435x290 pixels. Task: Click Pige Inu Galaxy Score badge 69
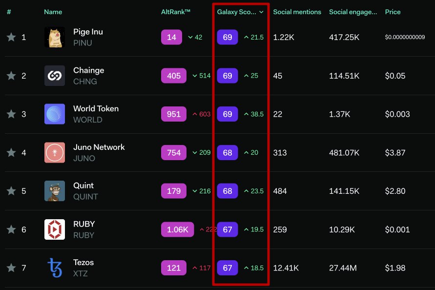point(228,37)
